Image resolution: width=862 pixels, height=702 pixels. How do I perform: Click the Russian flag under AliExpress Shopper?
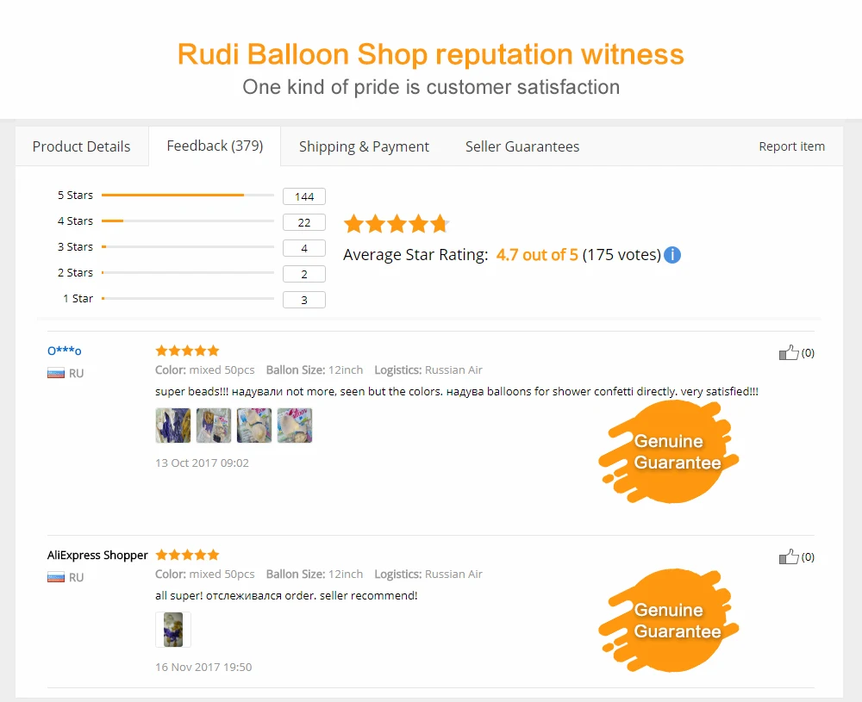coord(56,577)
